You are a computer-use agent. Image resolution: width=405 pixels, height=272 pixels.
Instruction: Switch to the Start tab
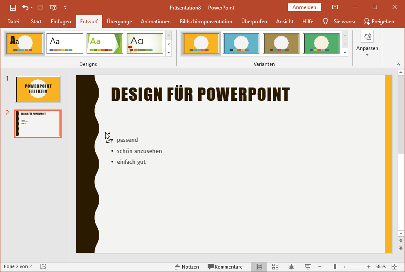(x=36, y=22)
